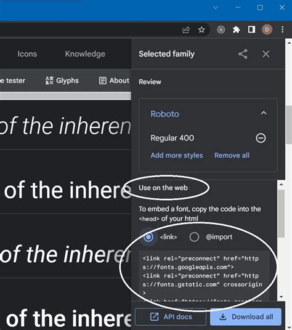Bookmark this page with the star icon

point(201,30)
